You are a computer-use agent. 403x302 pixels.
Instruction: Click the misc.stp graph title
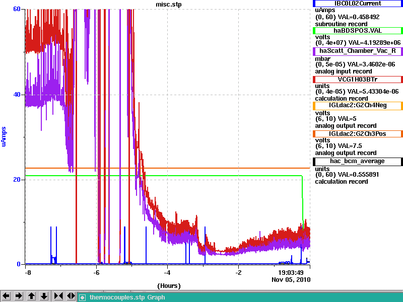169,5
